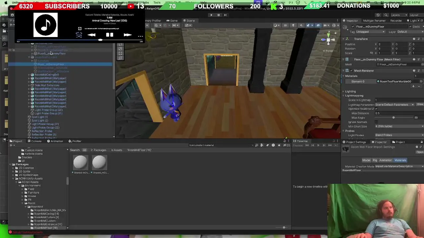Add a material slot with plus button
The height and width of the screenshot is (238, 424).
click(x=413, y=86)
